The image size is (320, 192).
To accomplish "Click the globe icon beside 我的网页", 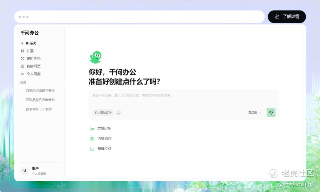I will point(23,66).
